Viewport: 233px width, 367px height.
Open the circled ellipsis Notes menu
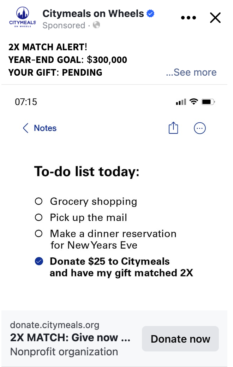(x=200, y=128)
